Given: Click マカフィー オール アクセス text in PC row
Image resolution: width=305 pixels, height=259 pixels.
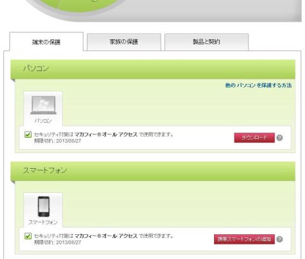Looking at the screenshot, I should coord(106,135).
